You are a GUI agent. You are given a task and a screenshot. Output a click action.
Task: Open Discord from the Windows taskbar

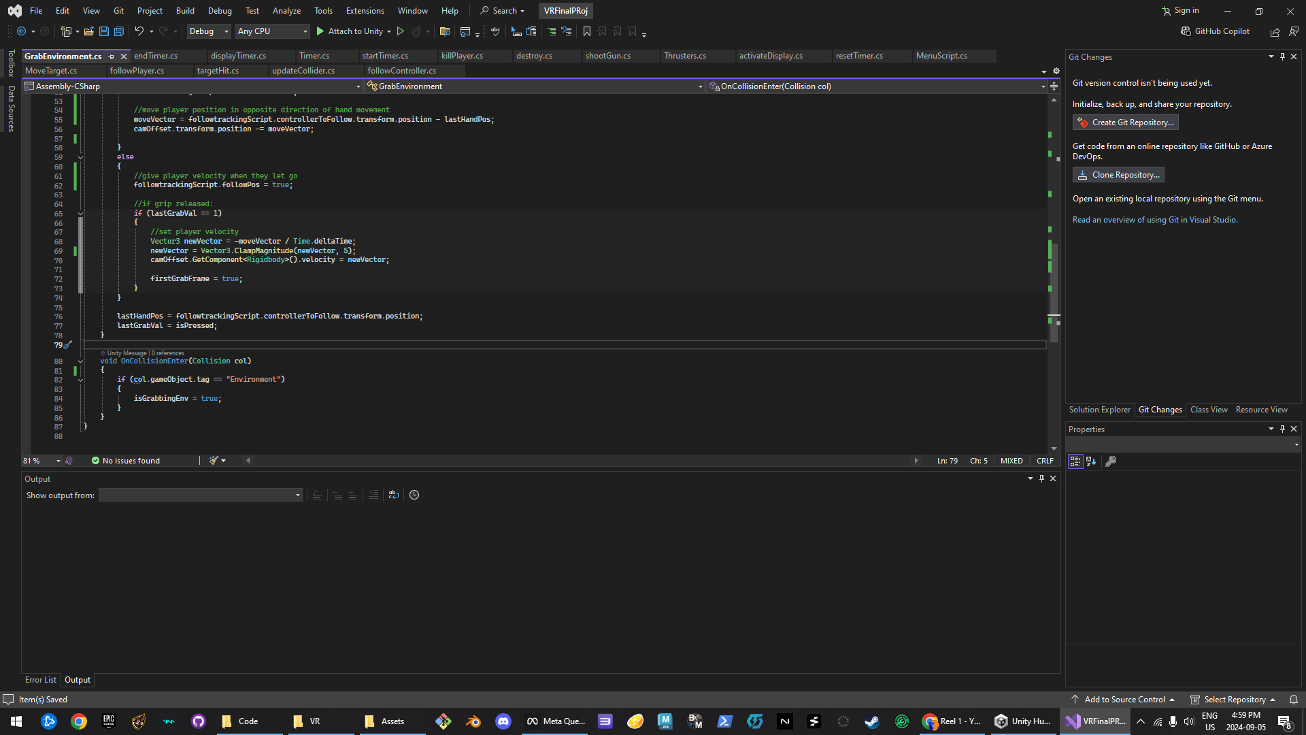(x=503, y=721)
